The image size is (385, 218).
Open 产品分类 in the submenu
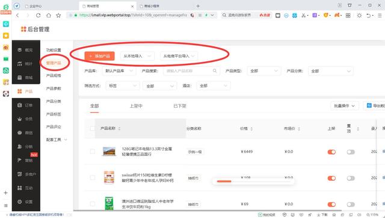54,101
